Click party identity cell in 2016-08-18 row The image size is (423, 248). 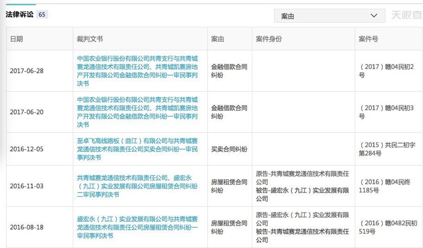(x=303, y=227)
